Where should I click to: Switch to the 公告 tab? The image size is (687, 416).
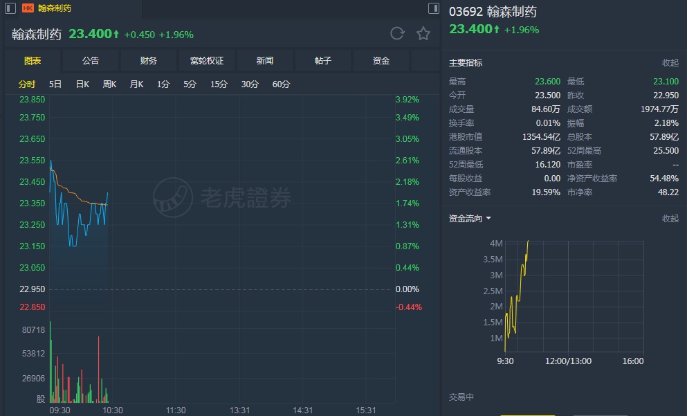[91, 61]
